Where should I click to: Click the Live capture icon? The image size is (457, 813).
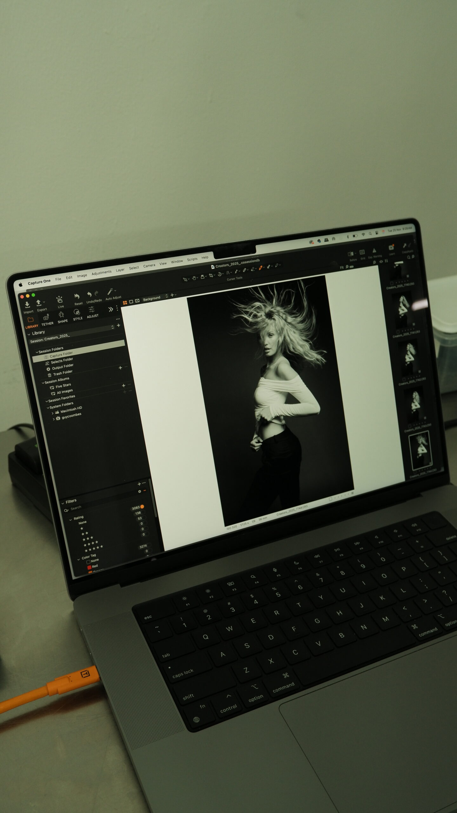coord(60,300)
